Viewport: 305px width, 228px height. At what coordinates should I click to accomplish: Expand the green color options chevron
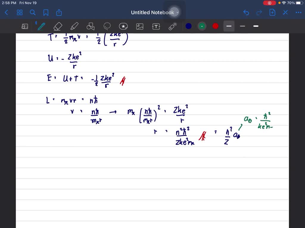pyautogui.click(x=202, y=26)
